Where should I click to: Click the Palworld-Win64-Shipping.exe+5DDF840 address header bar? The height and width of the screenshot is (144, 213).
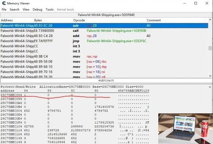point(106,15)
